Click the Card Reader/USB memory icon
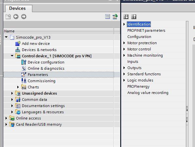 [12, 124]
